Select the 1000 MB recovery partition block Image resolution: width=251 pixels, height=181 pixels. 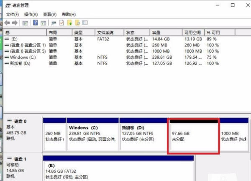point(234,134)
